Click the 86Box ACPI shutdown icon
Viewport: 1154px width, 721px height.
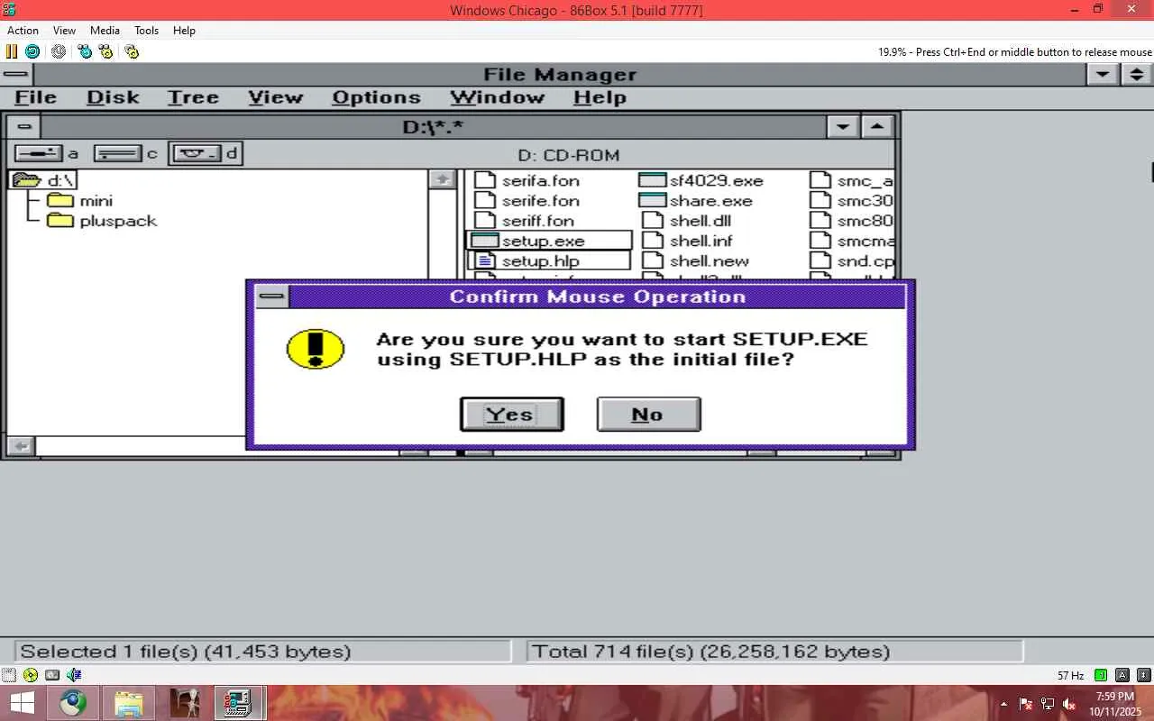59,51
